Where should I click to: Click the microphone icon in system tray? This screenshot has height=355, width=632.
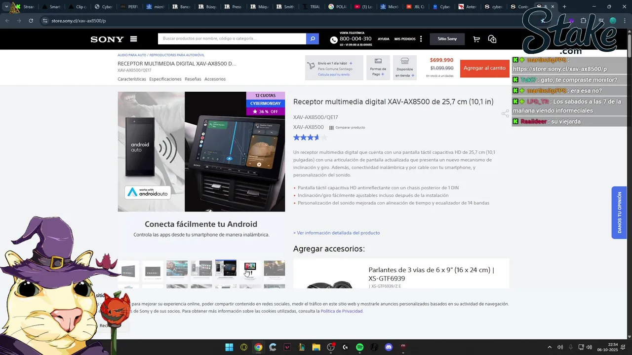571,347
